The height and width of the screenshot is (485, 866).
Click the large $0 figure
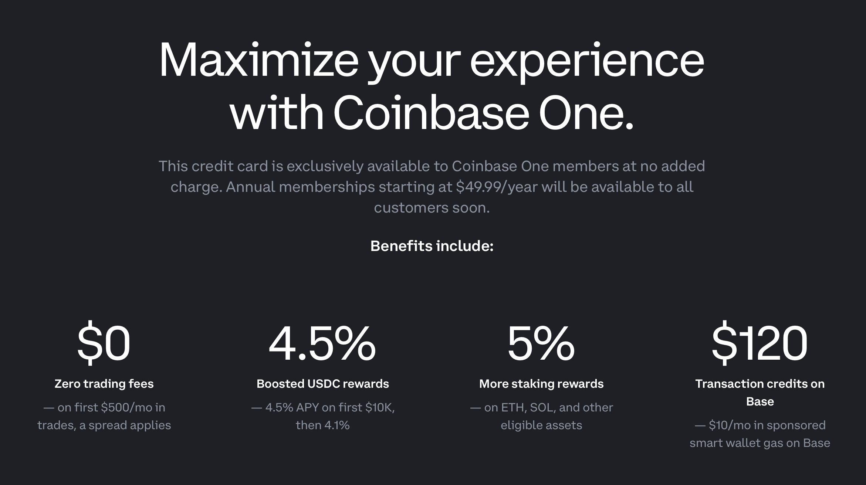pos(104,344)
